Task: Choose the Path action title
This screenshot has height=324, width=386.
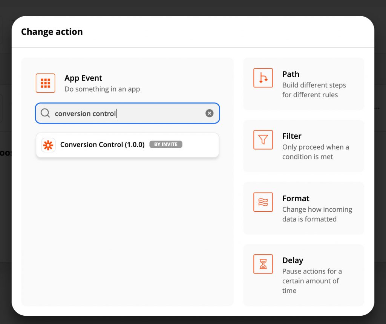Action: point(291,74)
